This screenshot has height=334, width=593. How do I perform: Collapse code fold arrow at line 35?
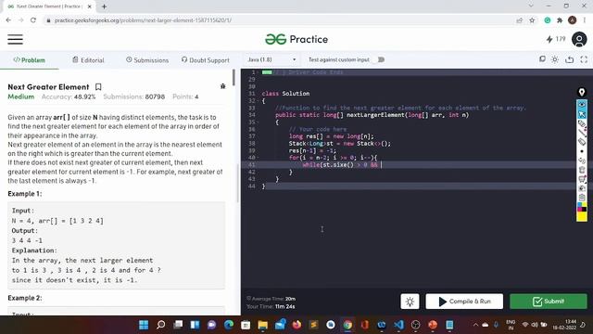pos(258,122)
